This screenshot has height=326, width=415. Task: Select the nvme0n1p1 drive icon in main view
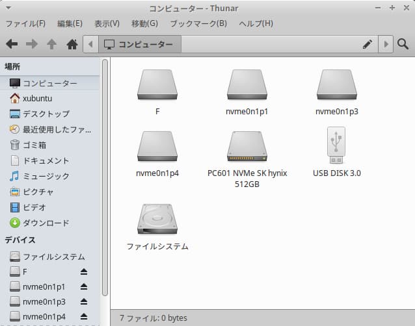pyautogui.click(x=247, y=84)
